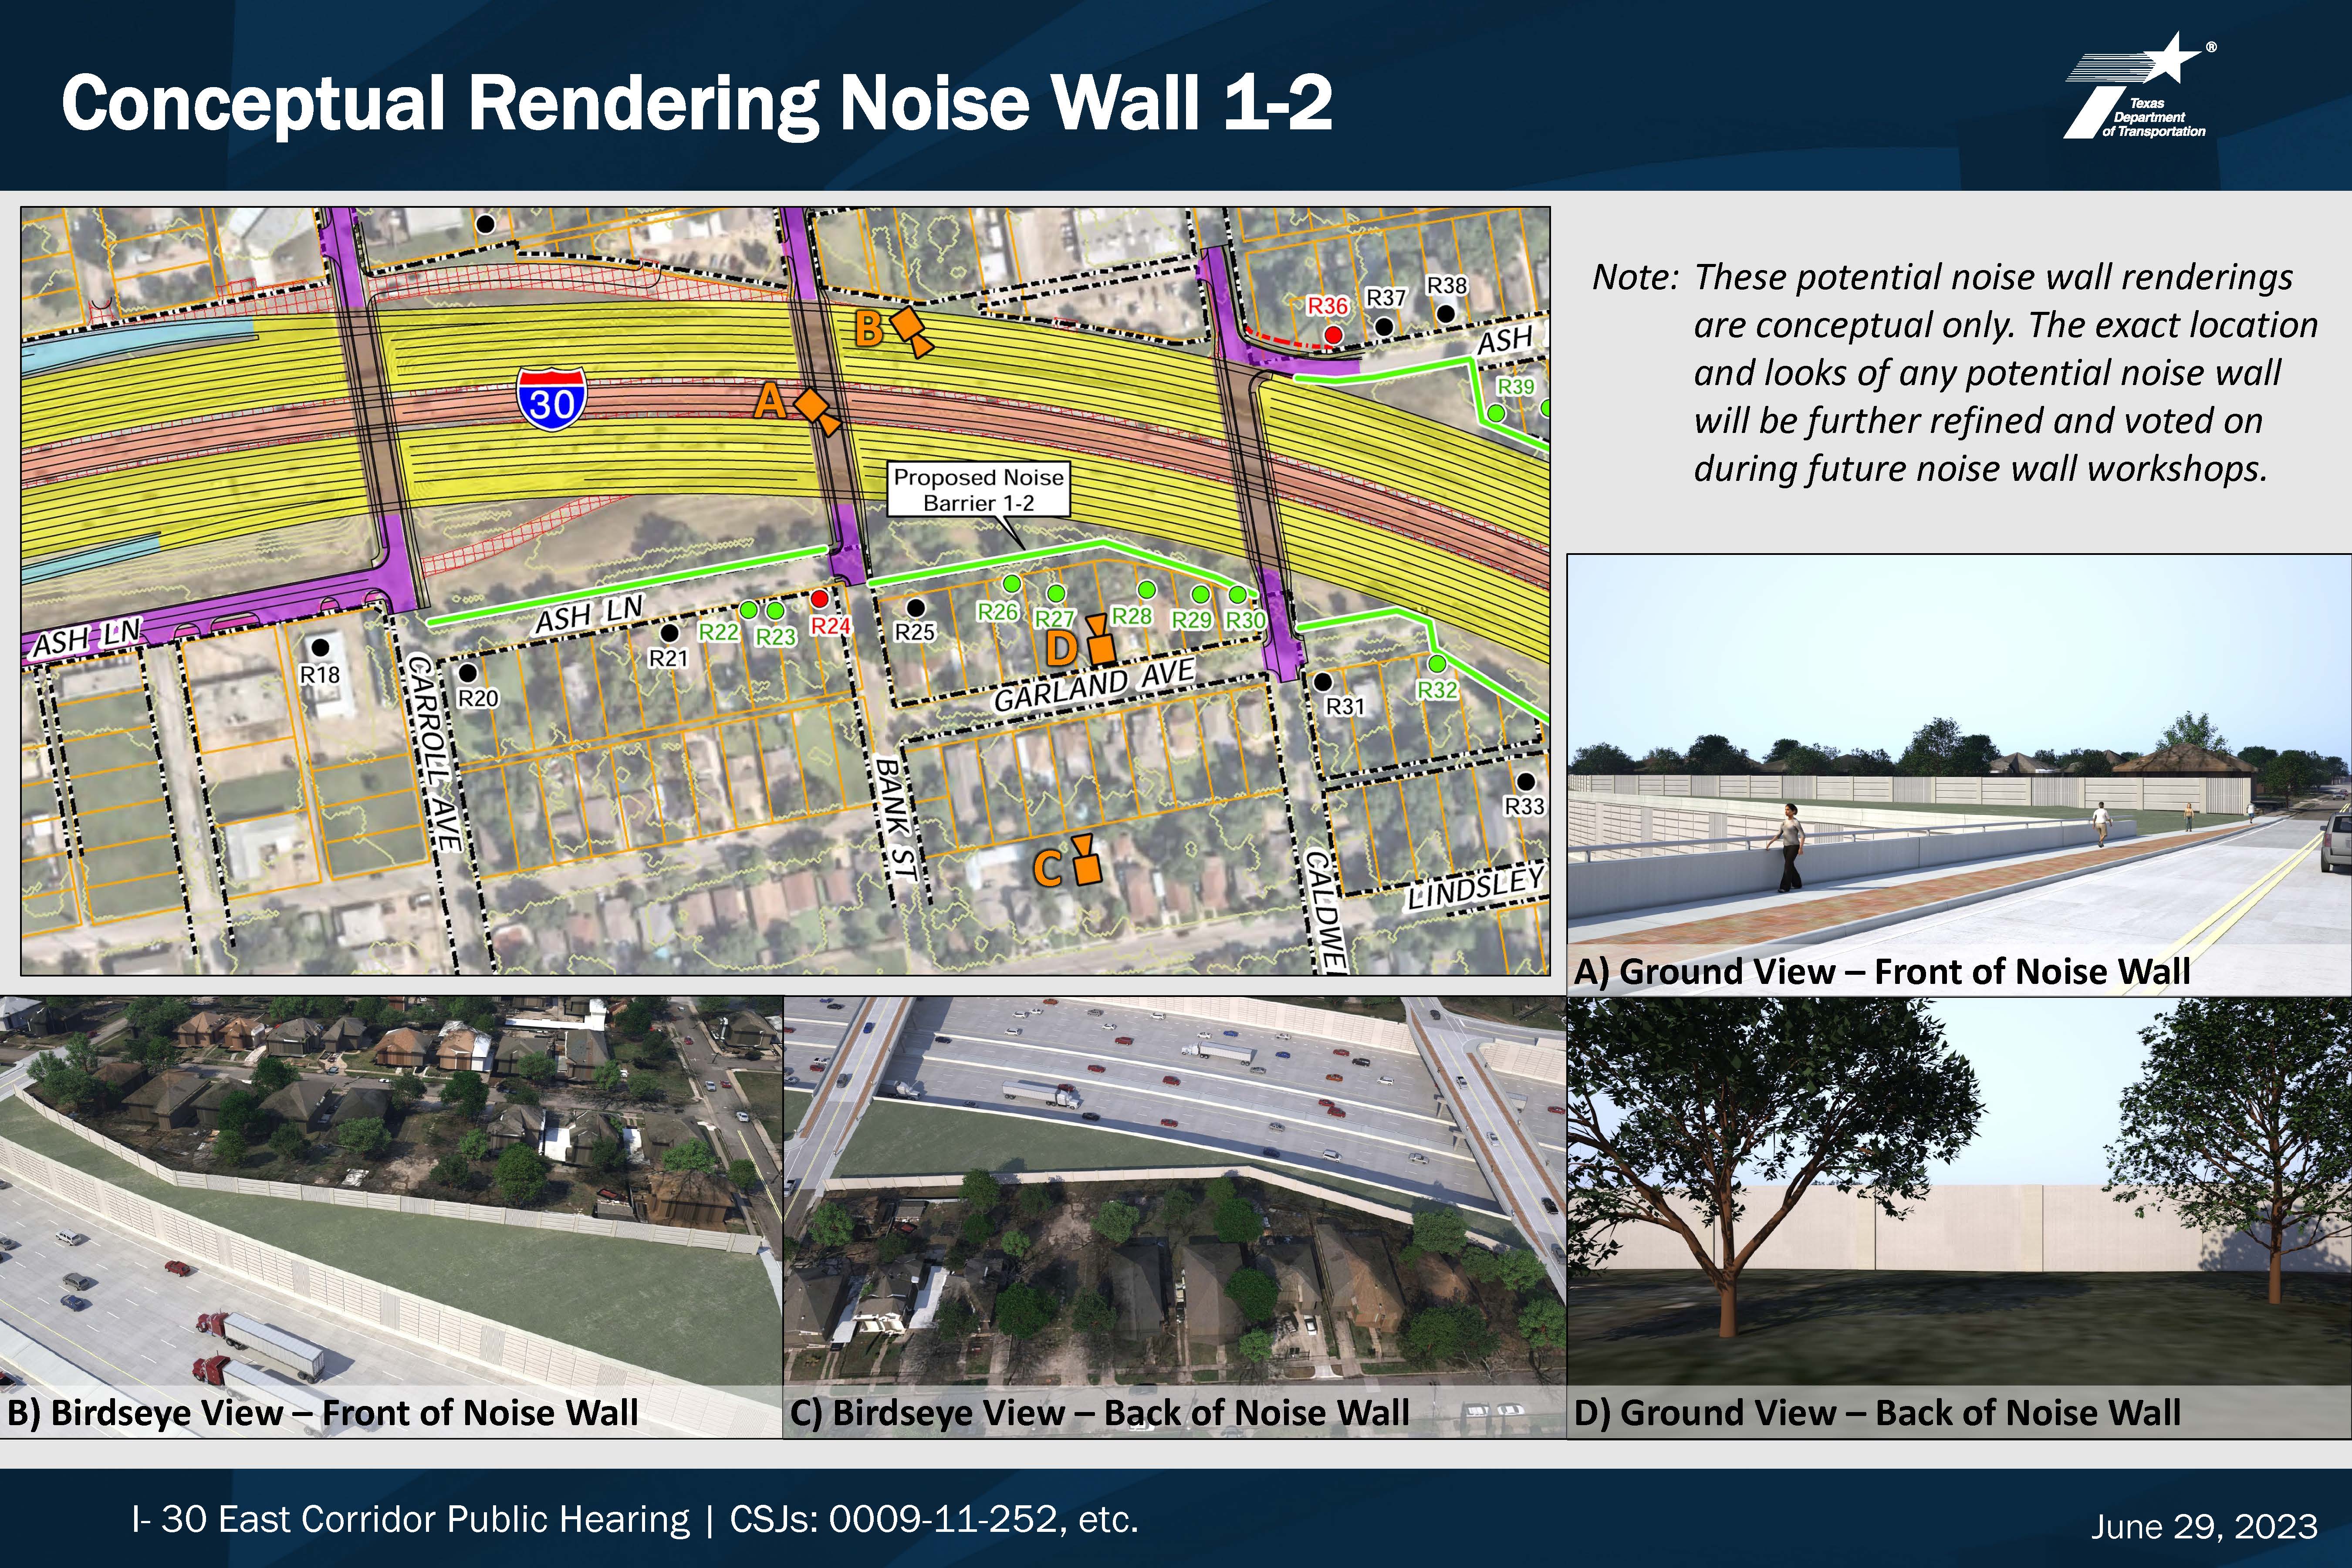
Task: Click the green receiver dot R23
Action: [x=774, y=611]
